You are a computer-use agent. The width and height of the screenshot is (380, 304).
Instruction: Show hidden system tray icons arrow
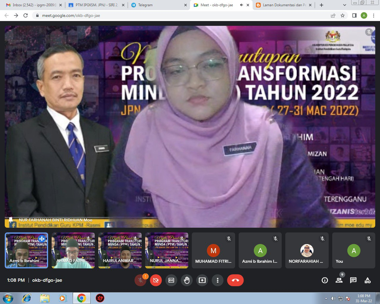click(x=326, y=298)
